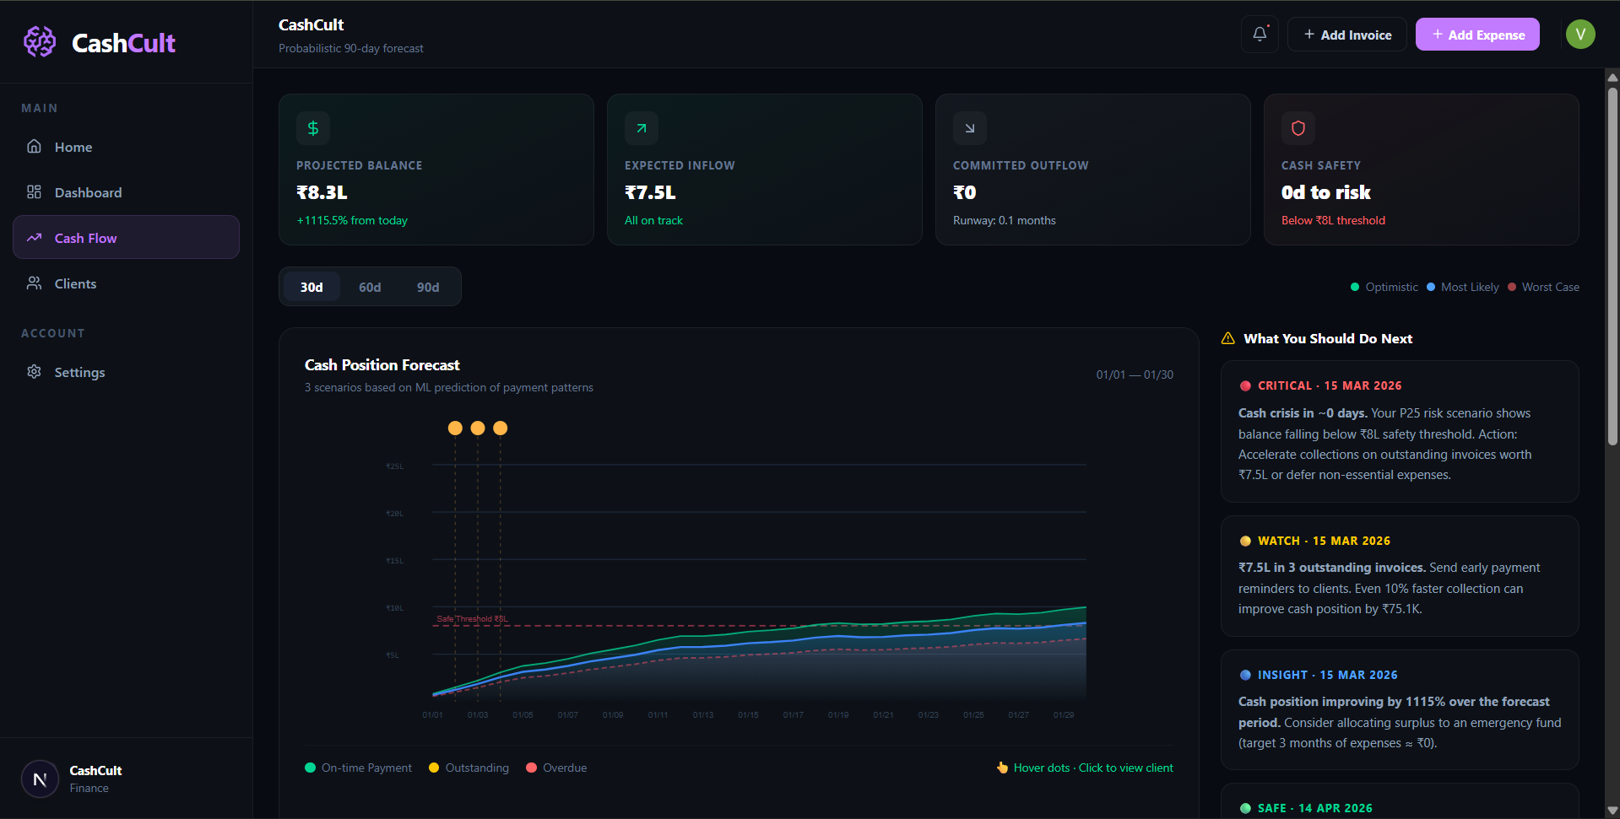This screenshot has height=819, width=1620.
Task: Click the scrollbar down arrow
Action: coord(1612,811)
